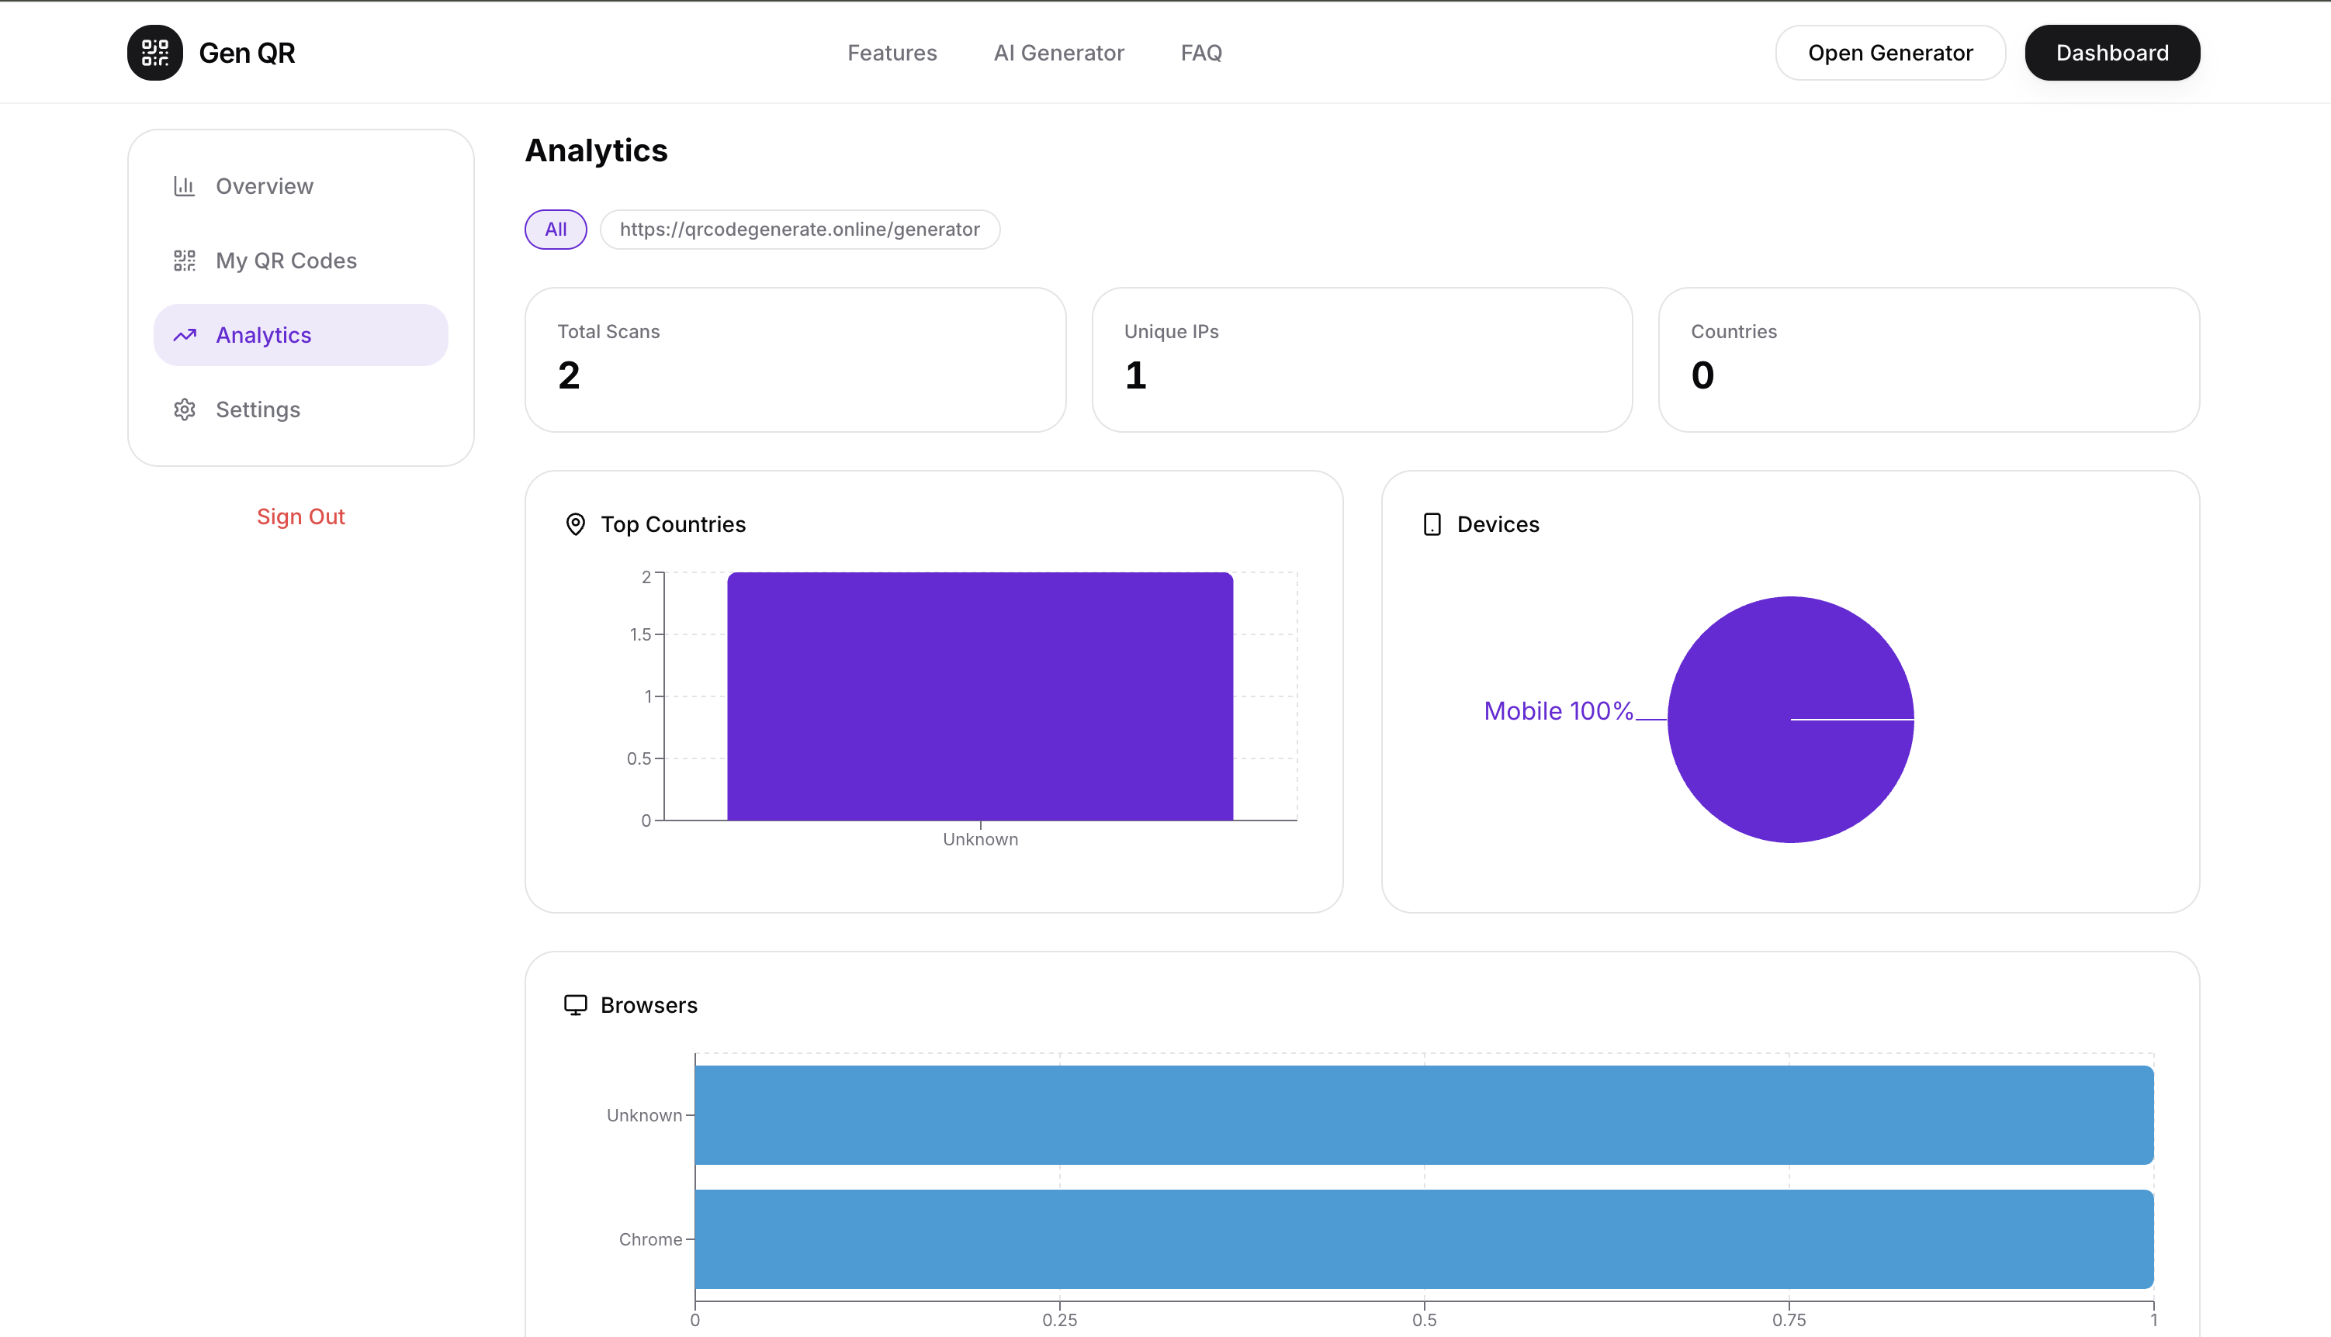Viewport: 2331px width, 1337px height.
Task: Click the Gen QR logo icon
Action: tap(154, 52)
